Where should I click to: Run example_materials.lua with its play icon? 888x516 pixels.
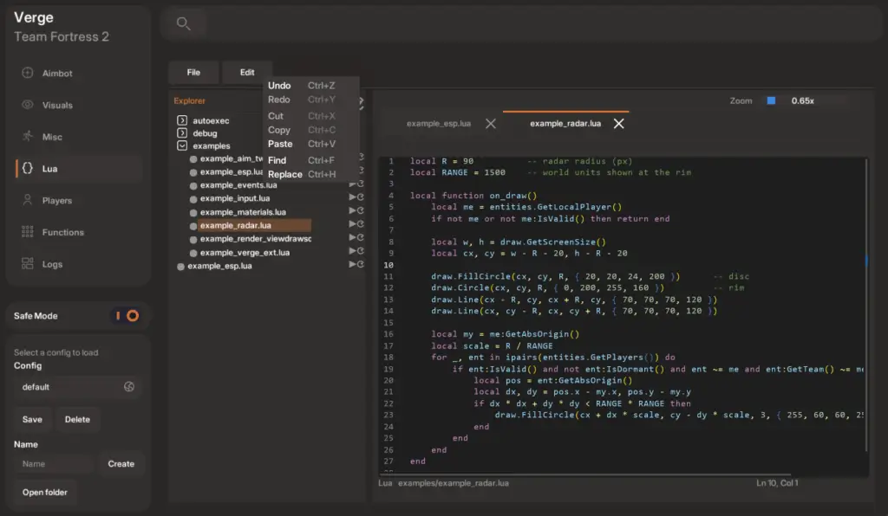click(352, 210)
